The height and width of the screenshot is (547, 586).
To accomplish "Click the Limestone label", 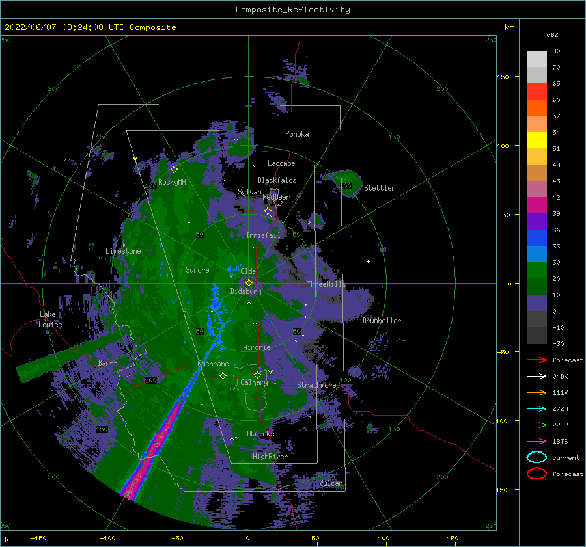I will [123, 251].
